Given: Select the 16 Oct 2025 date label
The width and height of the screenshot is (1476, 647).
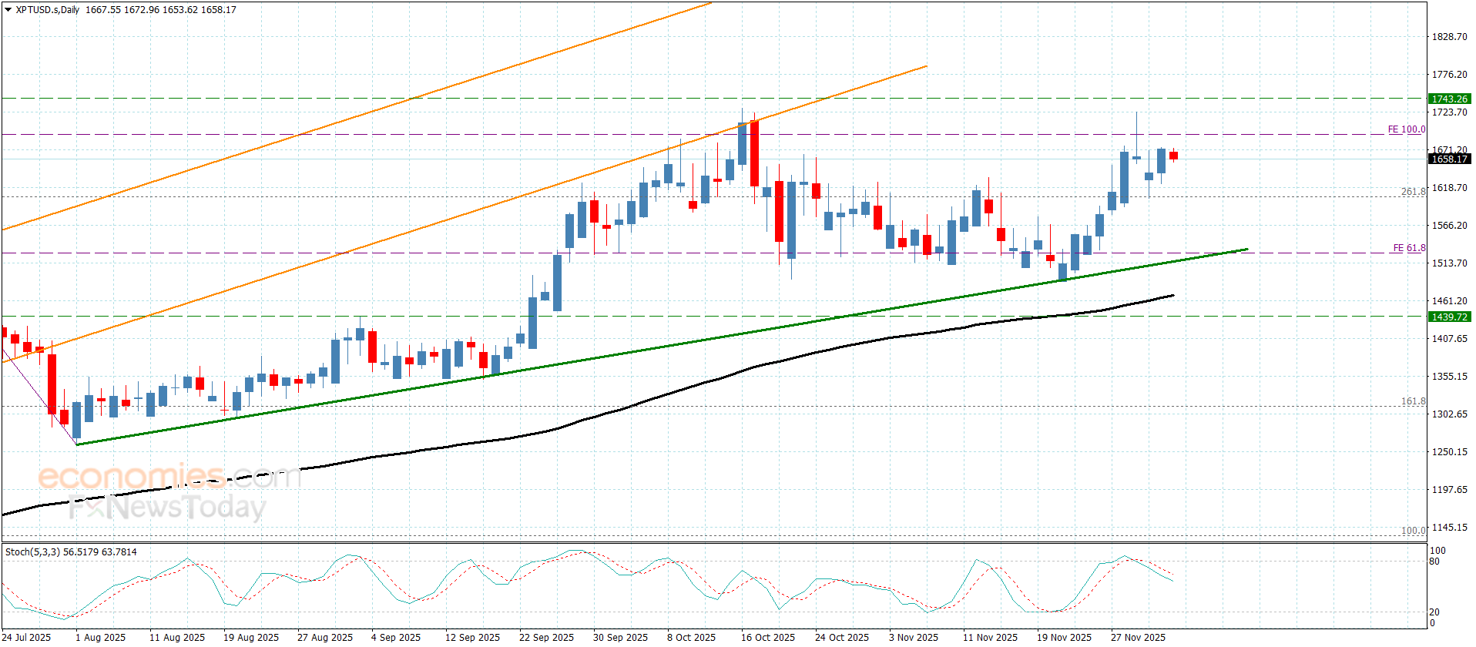Looking at the screenshot, I should [x=767, y=637].
